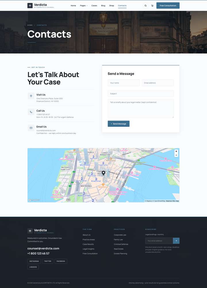The image size is (207, 288).
Task: Open the Criminal Defense footer link
Action: (x=121, y=244)
